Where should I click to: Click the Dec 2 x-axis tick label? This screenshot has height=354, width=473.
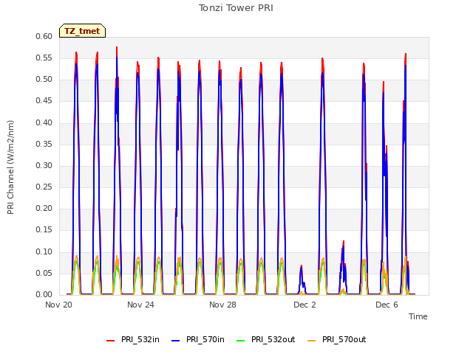(304, 305)
